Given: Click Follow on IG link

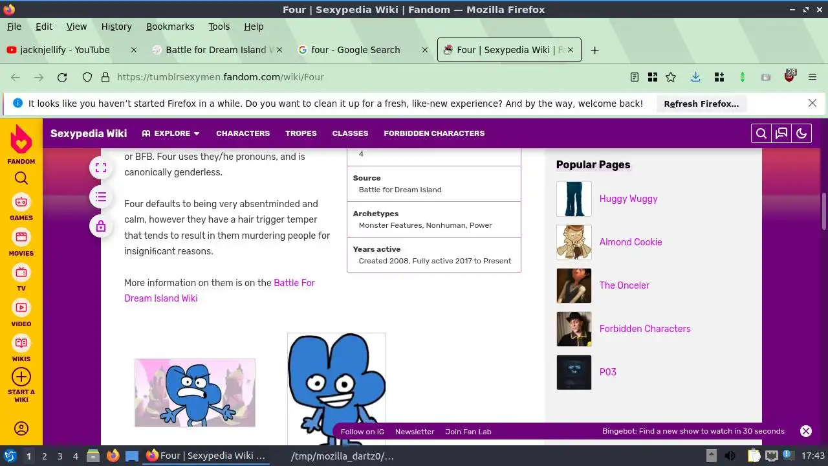Looking at the screenshot, I should click(x=362, y=431).
